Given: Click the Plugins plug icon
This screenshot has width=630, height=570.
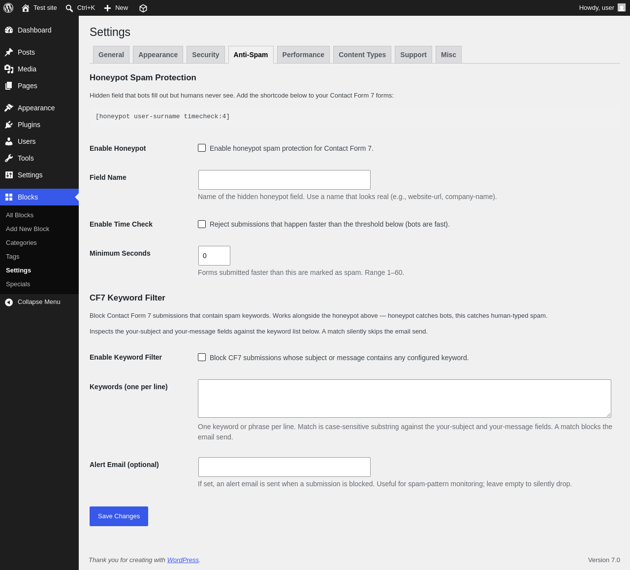Looking at the screenshot, I should pyautogui.click(x=9, y=125).
